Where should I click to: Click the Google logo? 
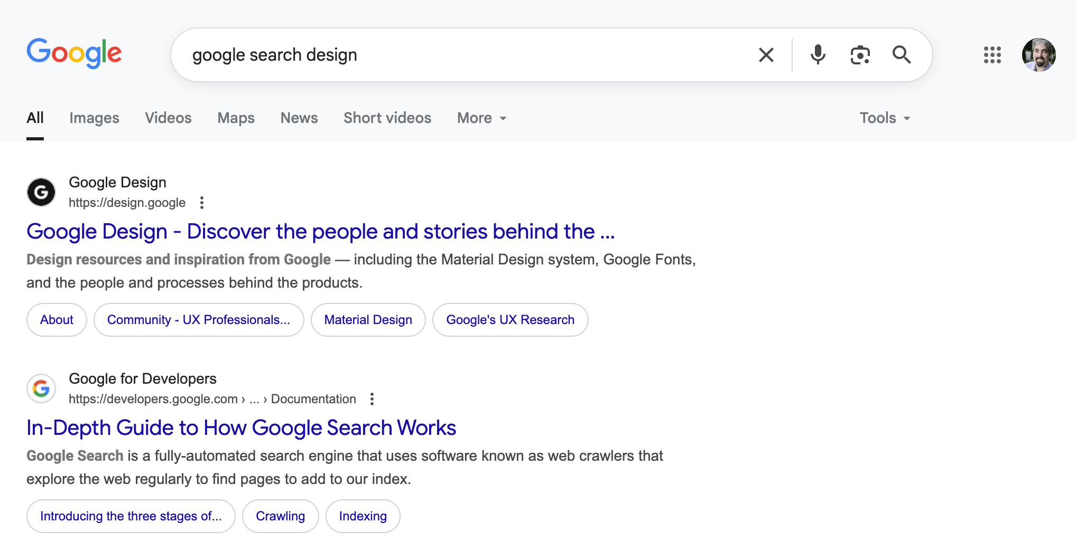(x=74, y=53)
